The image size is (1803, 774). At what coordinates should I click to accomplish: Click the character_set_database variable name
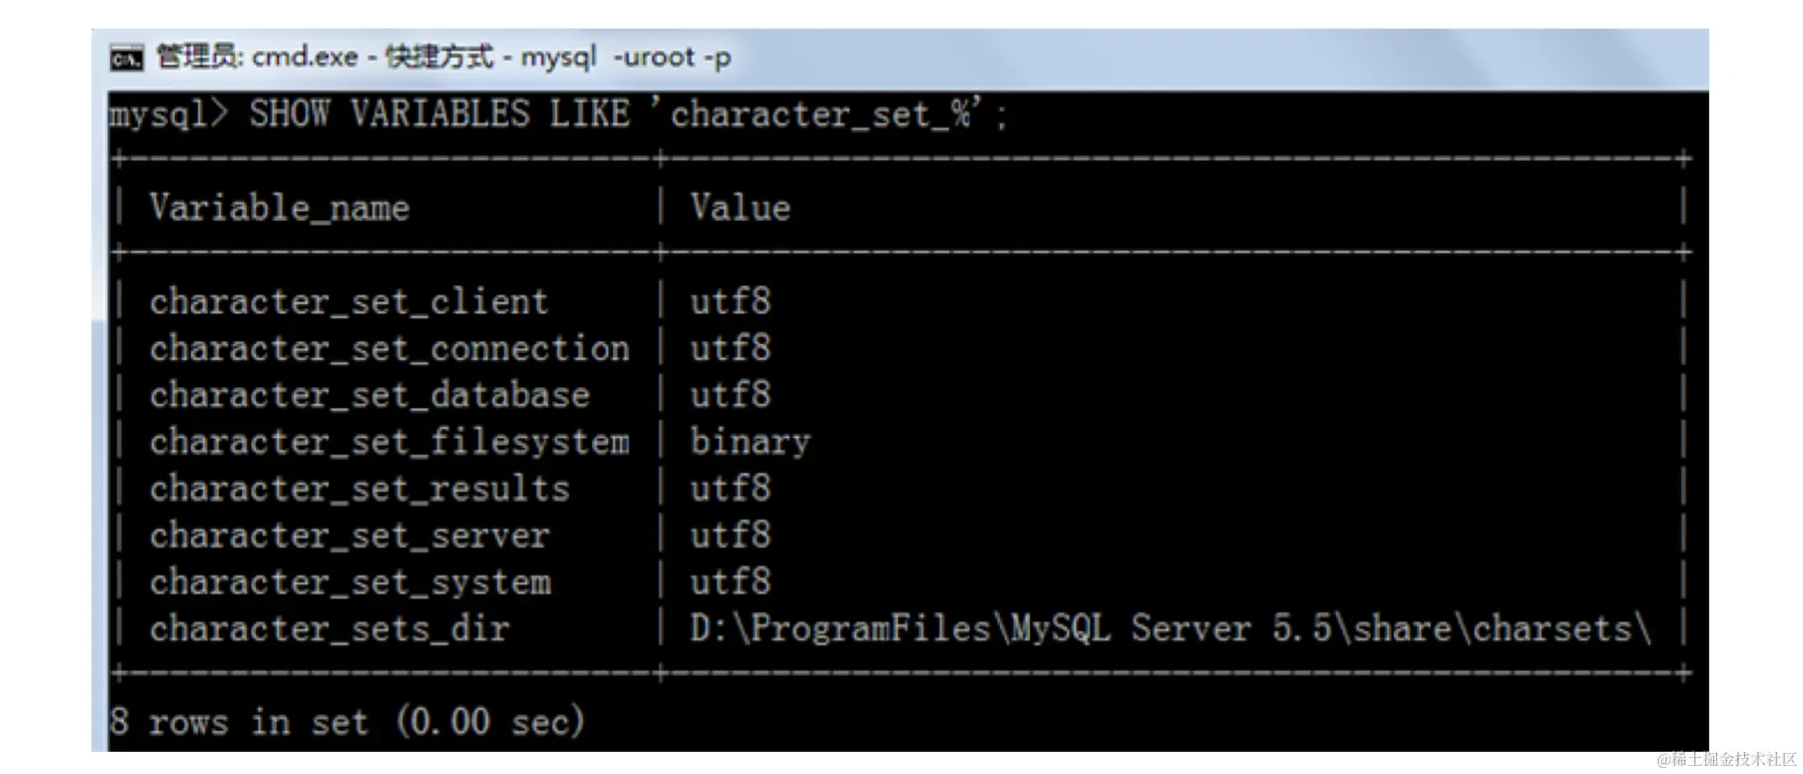pyautogui.click(x=369, y=396)
